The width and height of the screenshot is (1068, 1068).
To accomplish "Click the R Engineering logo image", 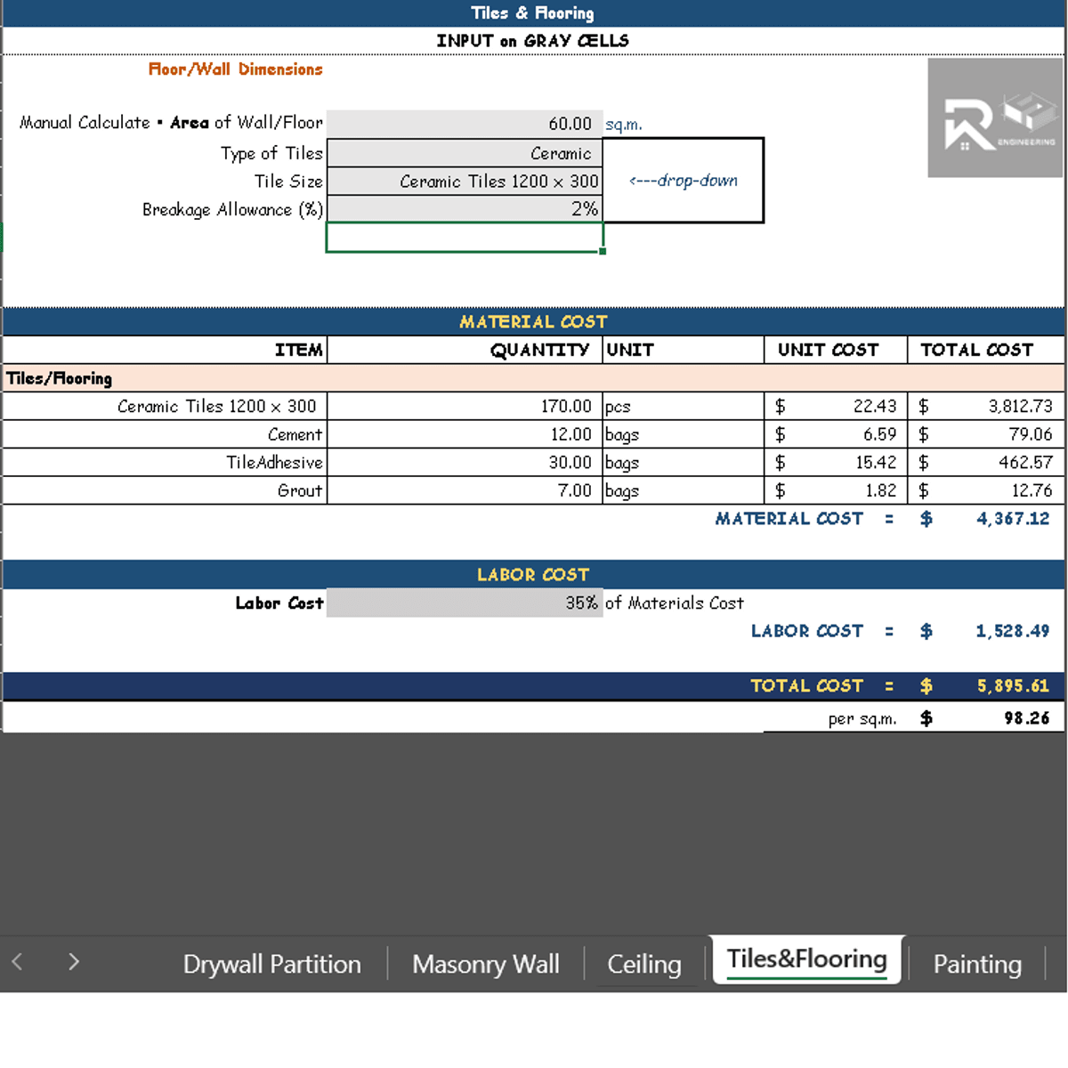I will pos(995,117).
